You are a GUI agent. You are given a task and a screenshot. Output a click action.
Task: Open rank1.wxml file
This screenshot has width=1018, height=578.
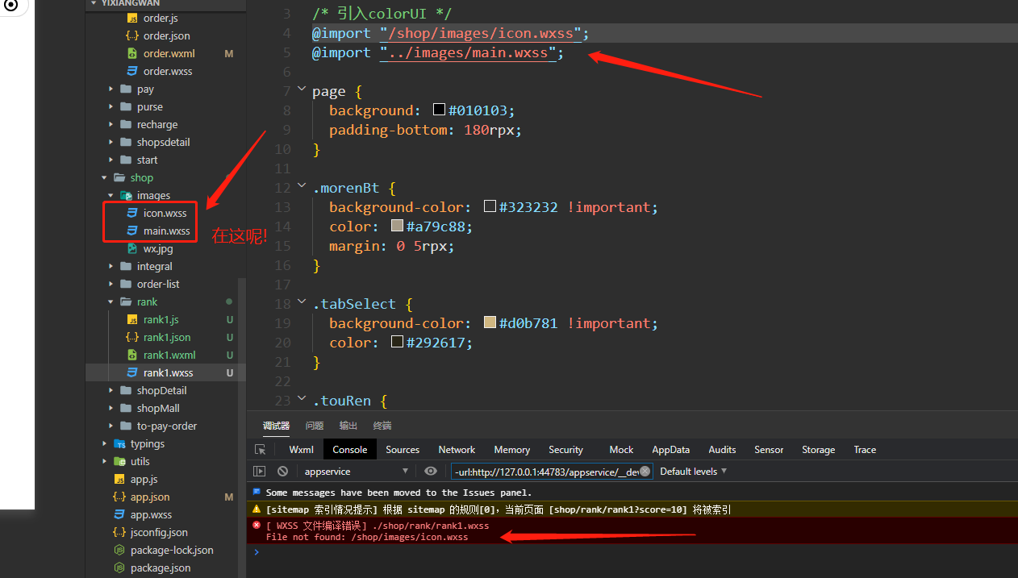[169, 355]
